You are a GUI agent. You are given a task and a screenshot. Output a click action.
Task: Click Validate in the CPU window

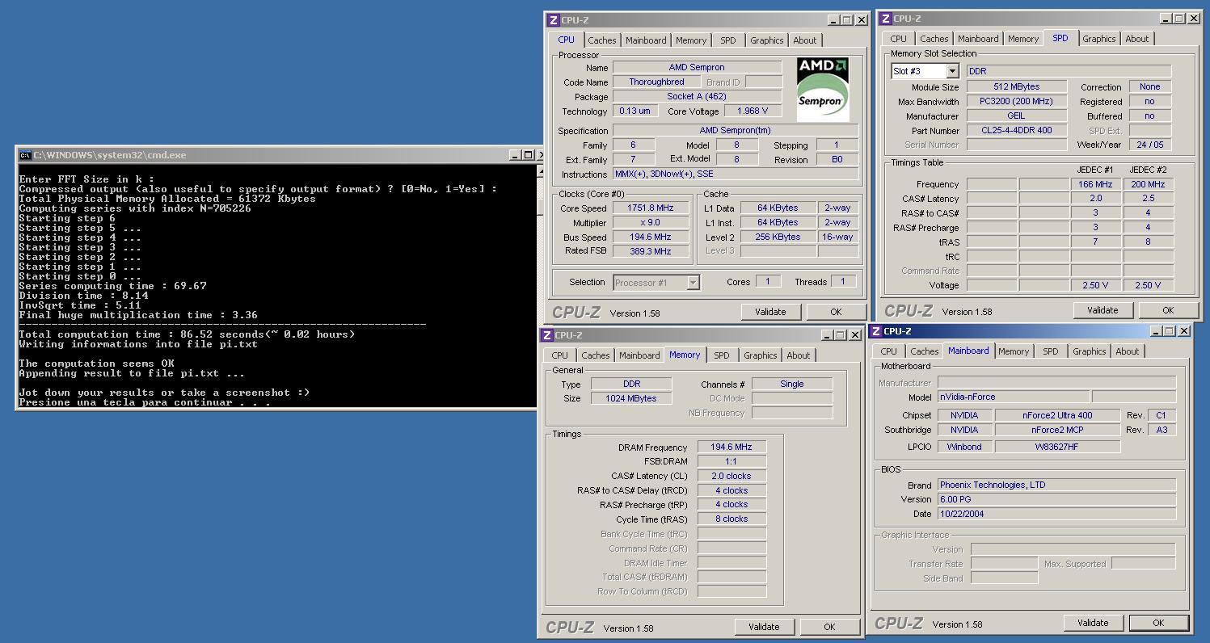click(x=770, y=312)
